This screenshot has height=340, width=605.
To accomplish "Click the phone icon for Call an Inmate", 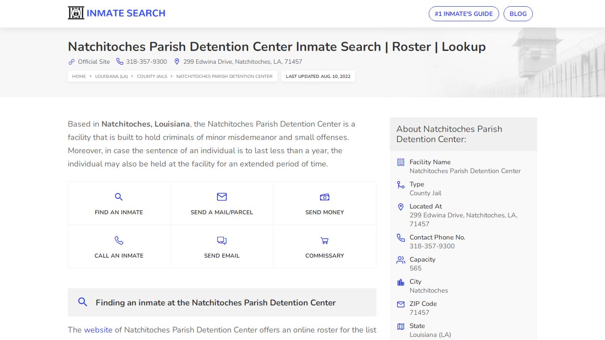I will coord(119,240).
